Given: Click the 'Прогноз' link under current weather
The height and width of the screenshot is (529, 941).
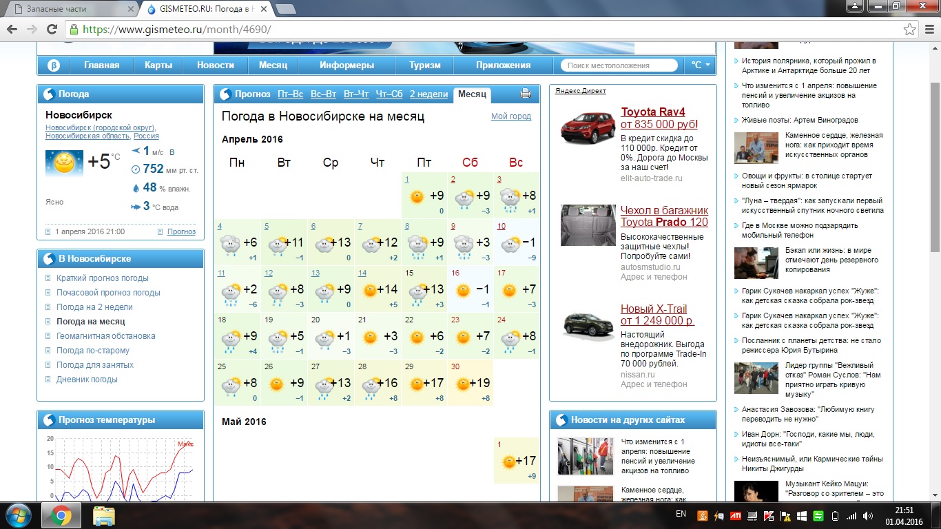Looking at the screenshot, I should tap(181, 231).
